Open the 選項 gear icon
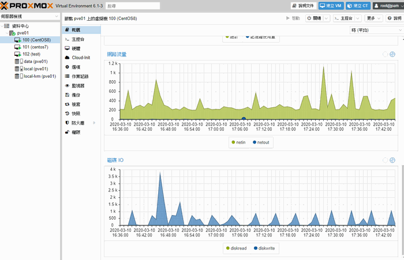Screen dimensions: 404x260 tap(67, 67)
